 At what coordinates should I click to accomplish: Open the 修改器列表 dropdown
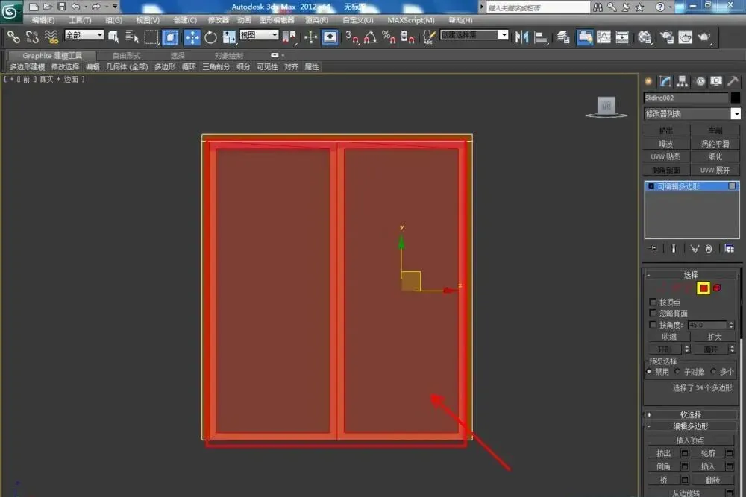[692, 113]
